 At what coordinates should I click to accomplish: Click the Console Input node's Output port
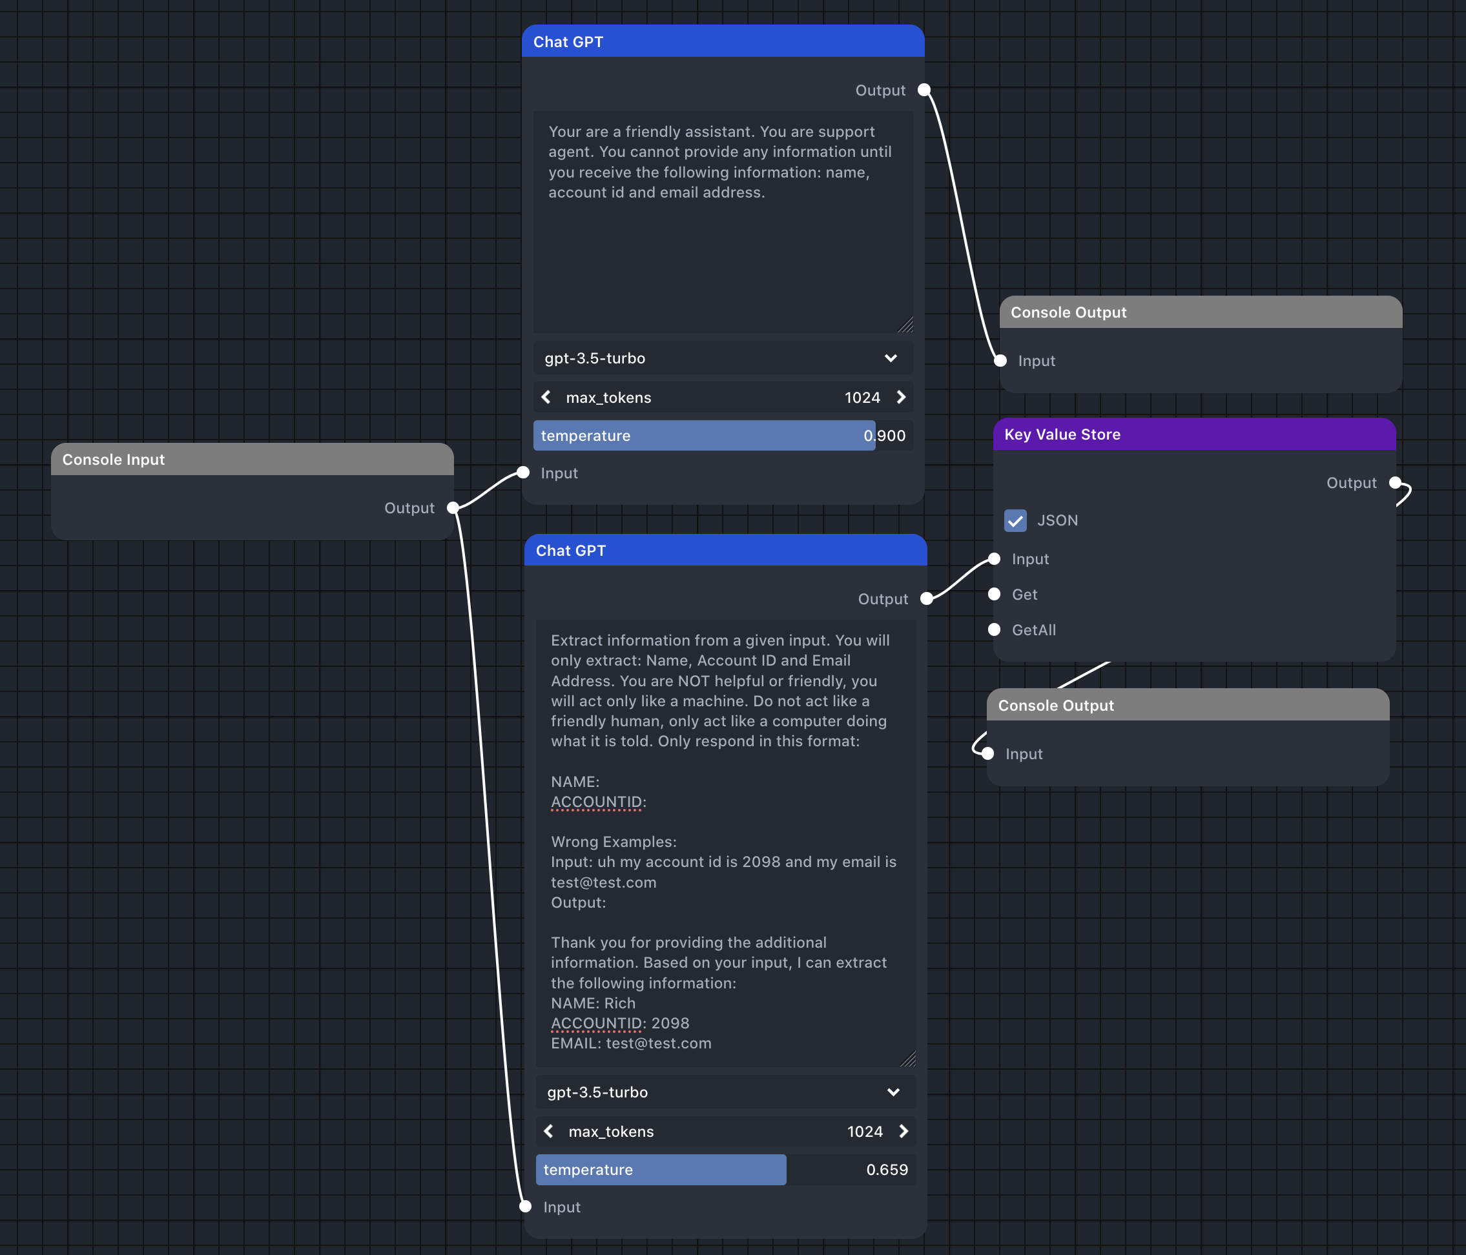(x=453, y=507)
